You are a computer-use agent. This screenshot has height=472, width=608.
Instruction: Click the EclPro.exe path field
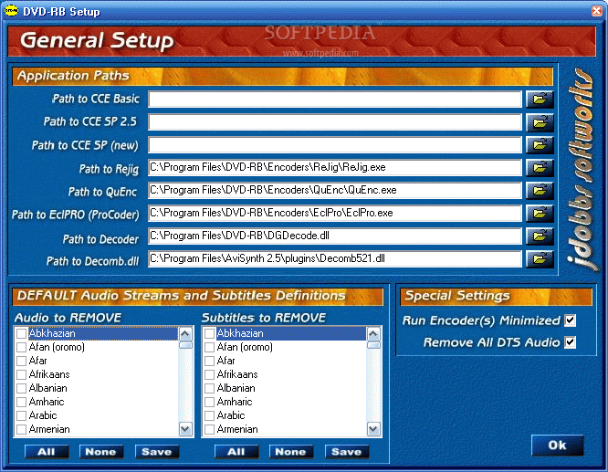(335, 214)
